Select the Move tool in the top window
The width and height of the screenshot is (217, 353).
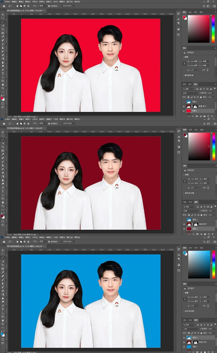click(3, 14)
